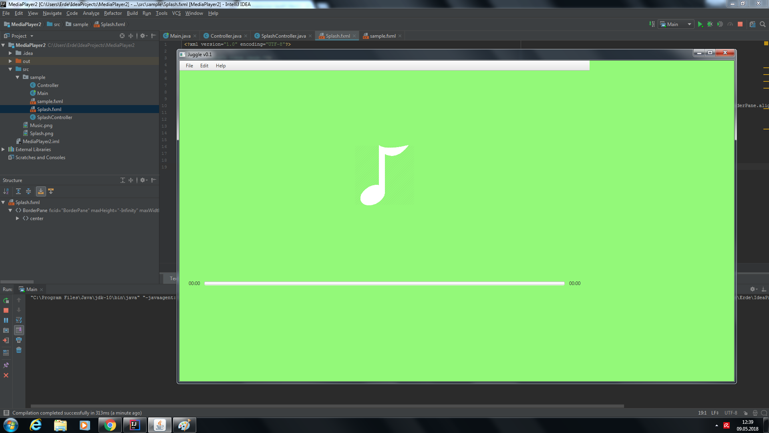Click the media playback progress slider
Screen dimensions: 769x433
coord(384,283)
